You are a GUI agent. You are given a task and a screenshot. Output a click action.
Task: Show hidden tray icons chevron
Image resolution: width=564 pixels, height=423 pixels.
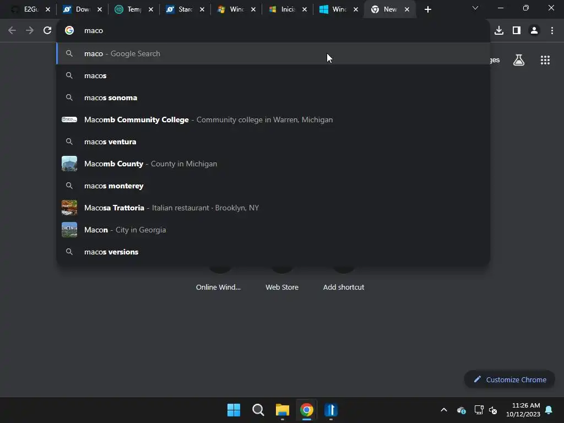pos(444,410)
